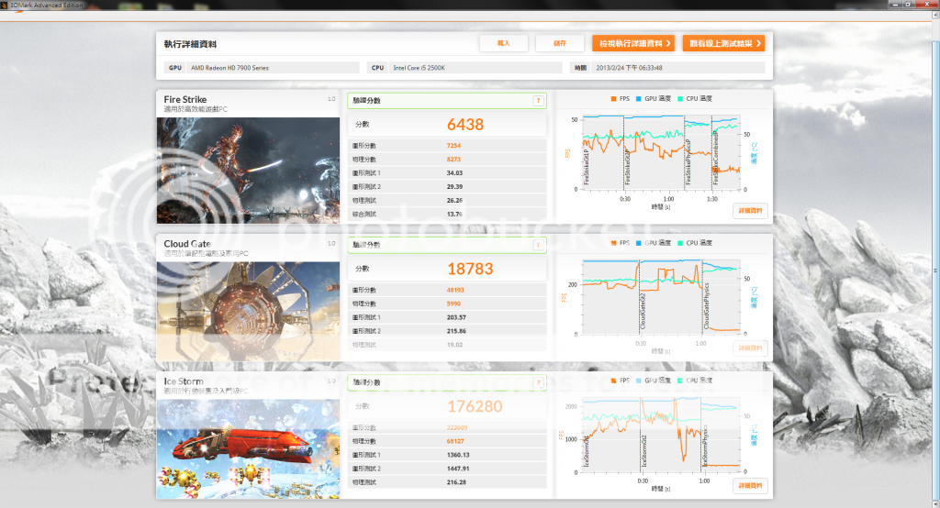The width and height of the screenshot is (940, 508).
Task: Click the GPU 溫度 legend swatch in Fire Strike chart
Action: click(x=639, y=99)
